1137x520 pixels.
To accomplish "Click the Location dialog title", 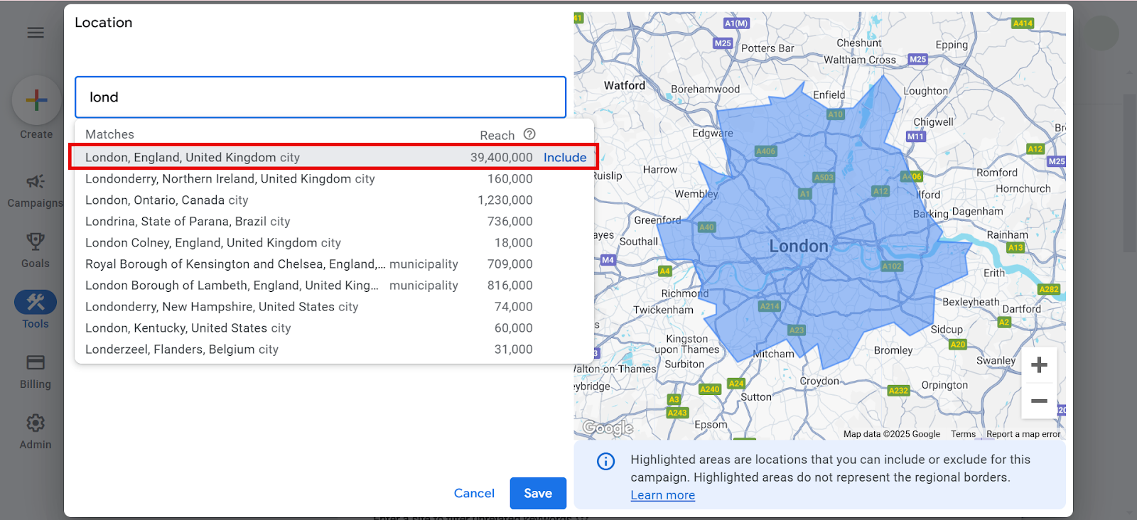I will (104, 23).
